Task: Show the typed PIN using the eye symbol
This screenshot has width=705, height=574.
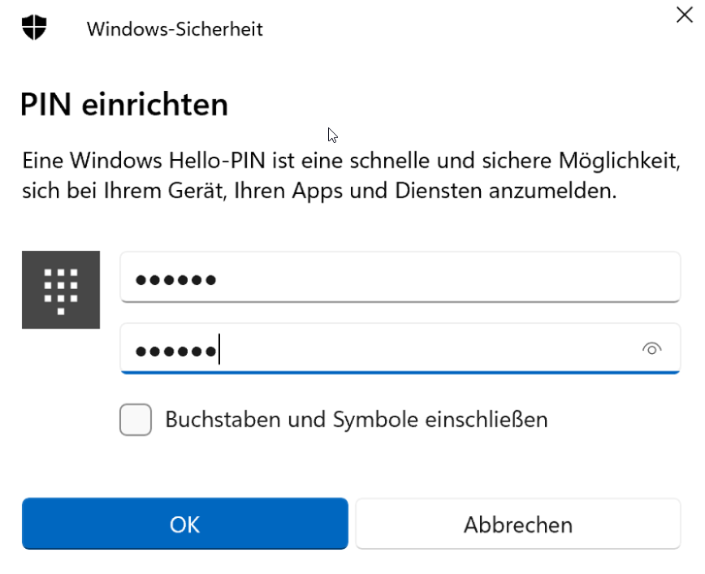Action: [652, 349]
